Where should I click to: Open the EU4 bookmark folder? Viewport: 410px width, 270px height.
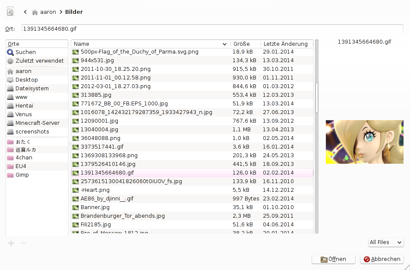tap(37, 166)
